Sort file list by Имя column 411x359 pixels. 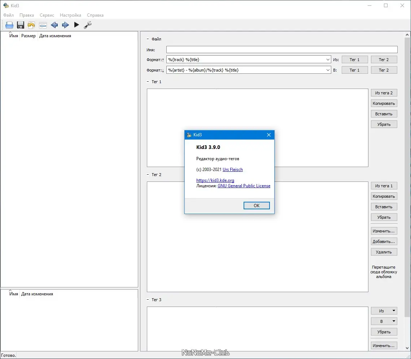(x=14, y=36)
